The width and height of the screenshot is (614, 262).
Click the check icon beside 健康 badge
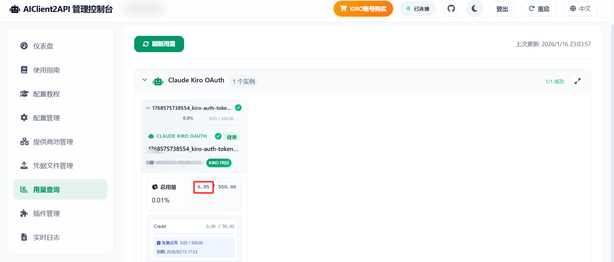click(218, 136)
